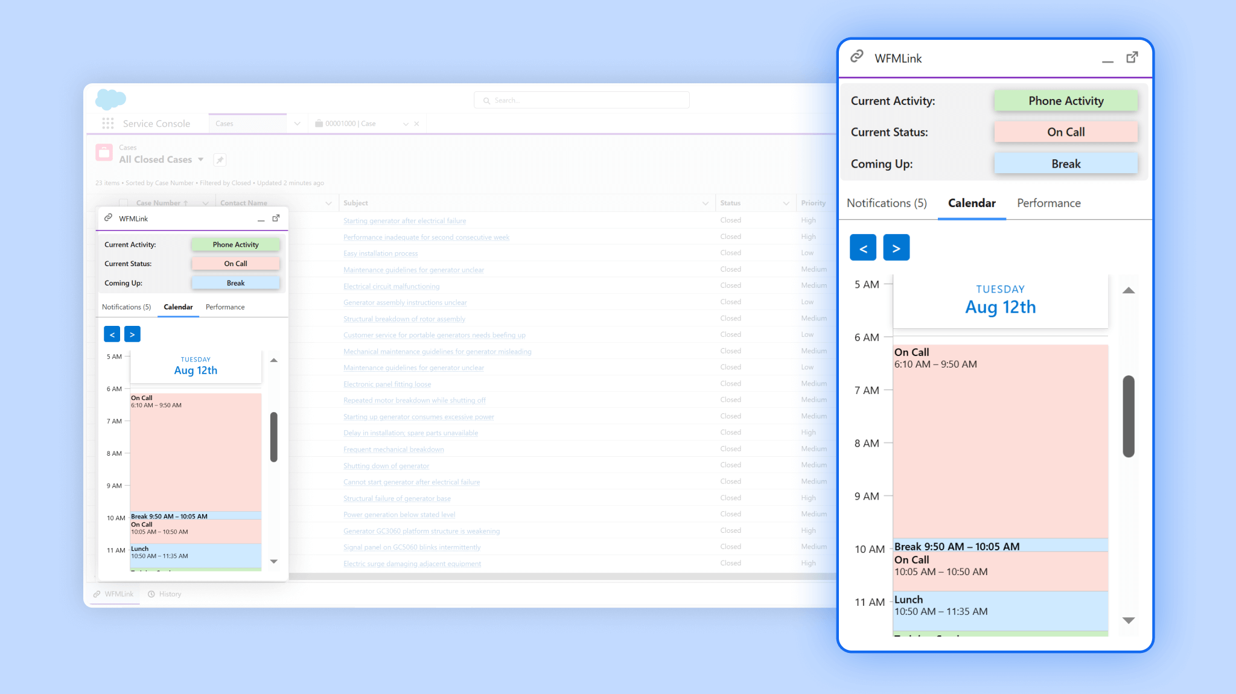Click the Salesforce cloud logo

[x=110, y=98]
